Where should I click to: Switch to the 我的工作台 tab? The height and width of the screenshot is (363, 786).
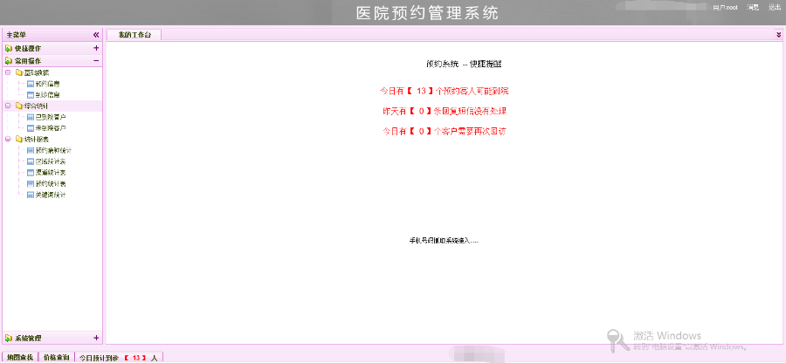click(134, 35)
